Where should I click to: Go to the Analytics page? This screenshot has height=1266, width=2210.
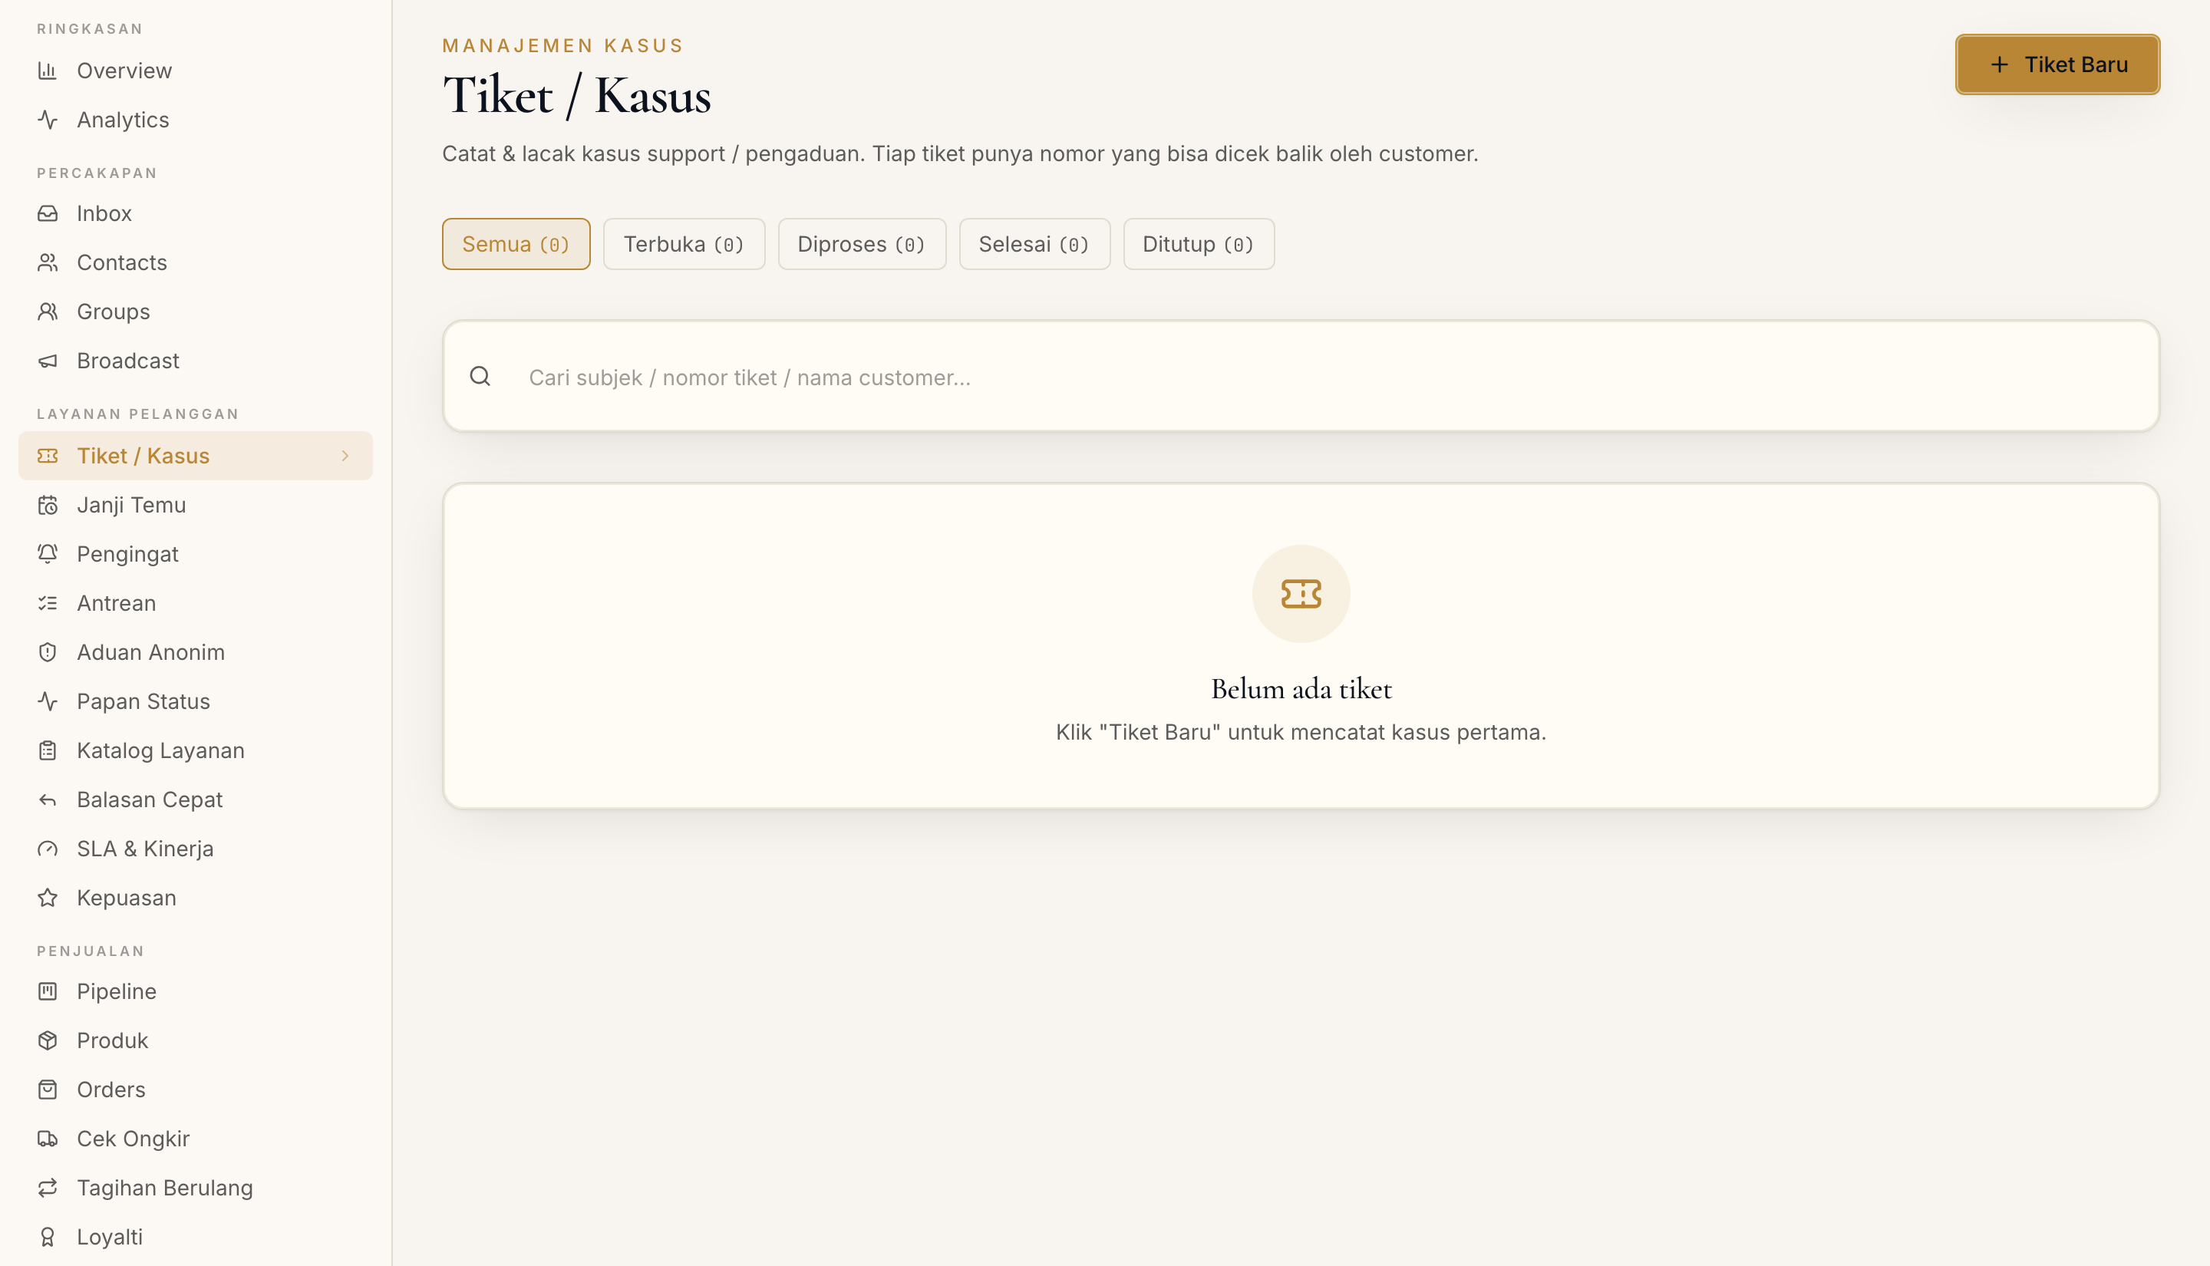(196, 120)
